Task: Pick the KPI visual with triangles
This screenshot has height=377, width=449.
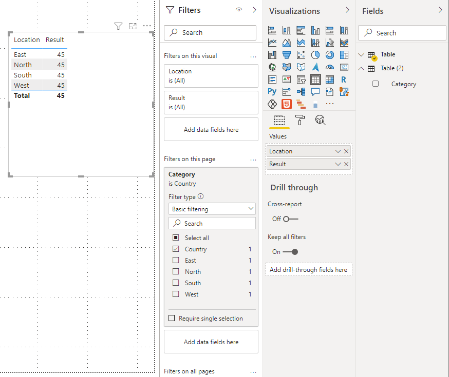Action: point(286,80)
